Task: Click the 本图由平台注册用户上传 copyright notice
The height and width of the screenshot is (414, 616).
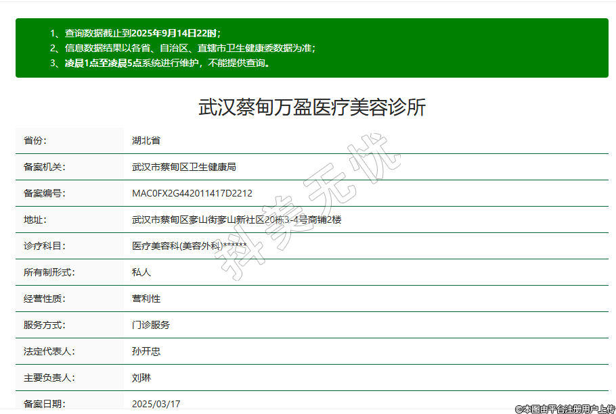Action: point(565,409)
